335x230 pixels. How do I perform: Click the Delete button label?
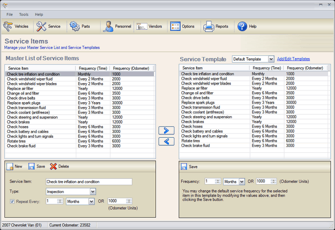point(63,167)
